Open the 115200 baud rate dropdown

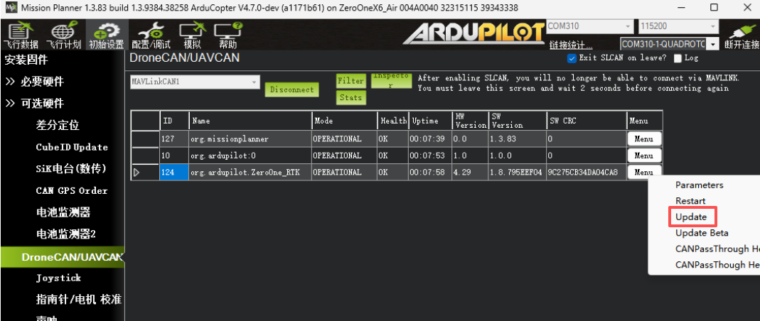coord(678,26)
